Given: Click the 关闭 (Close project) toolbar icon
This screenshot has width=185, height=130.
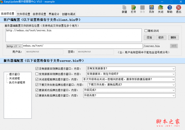Looking at the screenshot, I should (161, 9).
